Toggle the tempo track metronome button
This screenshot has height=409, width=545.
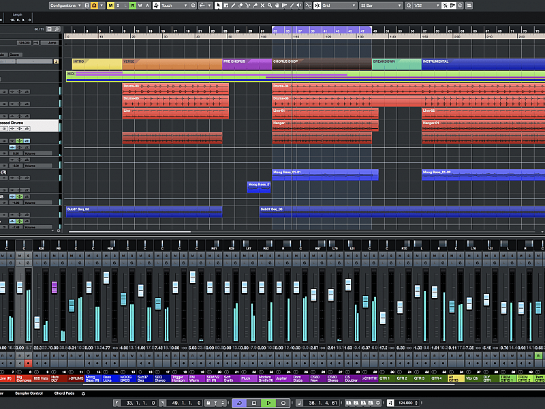(x=390, y=403)
